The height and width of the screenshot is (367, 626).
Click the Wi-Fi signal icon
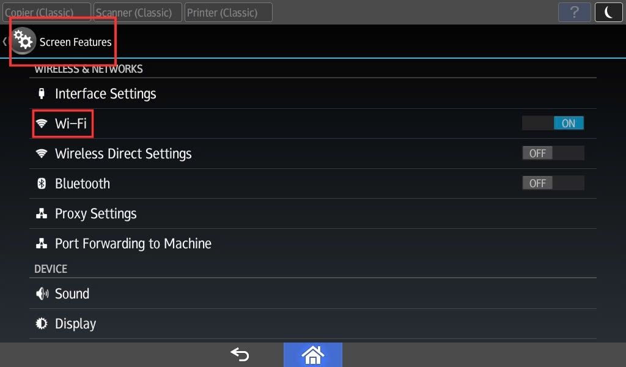click(x=42, y=124)
